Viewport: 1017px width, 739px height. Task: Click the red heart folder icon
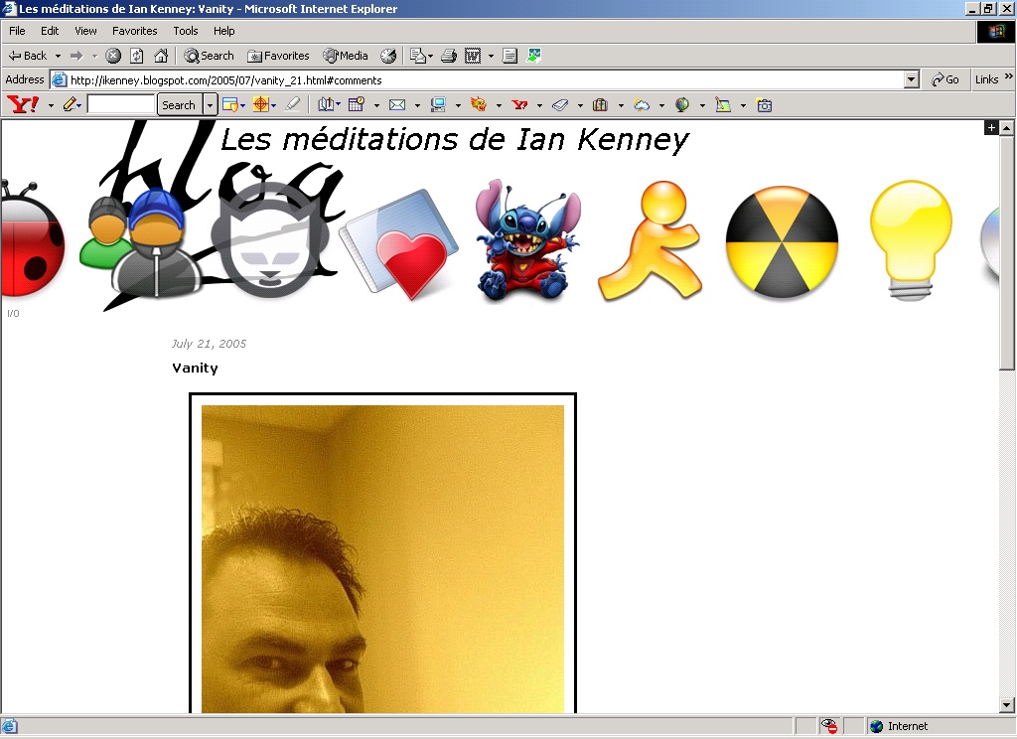[x=401, y=245]
